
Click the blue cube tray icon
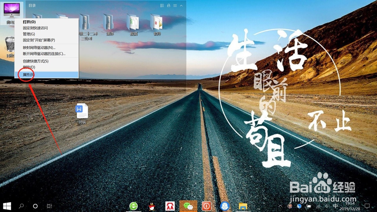(x=299, y=206)
